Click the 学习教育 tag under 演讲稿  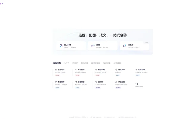click(x=98, y=88)
